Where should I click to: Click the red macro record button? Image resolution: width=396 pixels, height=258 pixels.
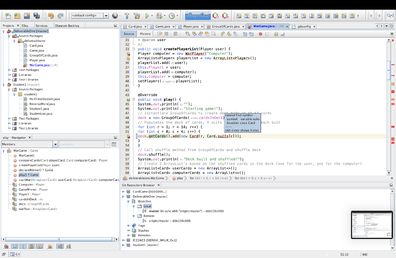point(261,34)
